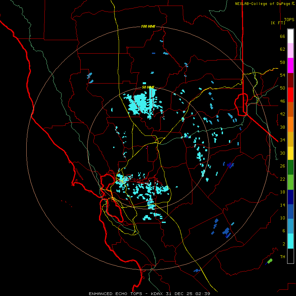Click the legend value "50"

point(283,88)
